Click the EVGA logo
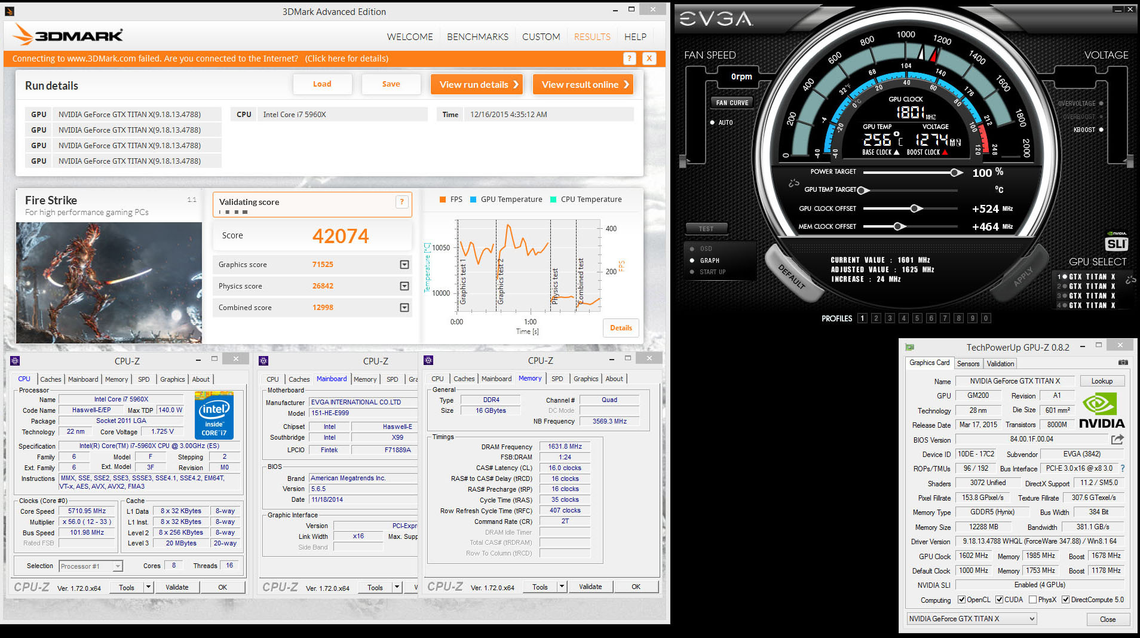The image size is (1140, 638). (x=716, y=20)
